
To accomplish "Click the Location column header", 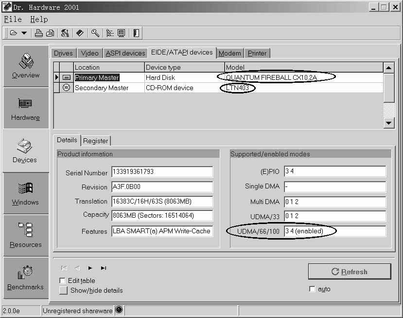I will pos(109,67).
